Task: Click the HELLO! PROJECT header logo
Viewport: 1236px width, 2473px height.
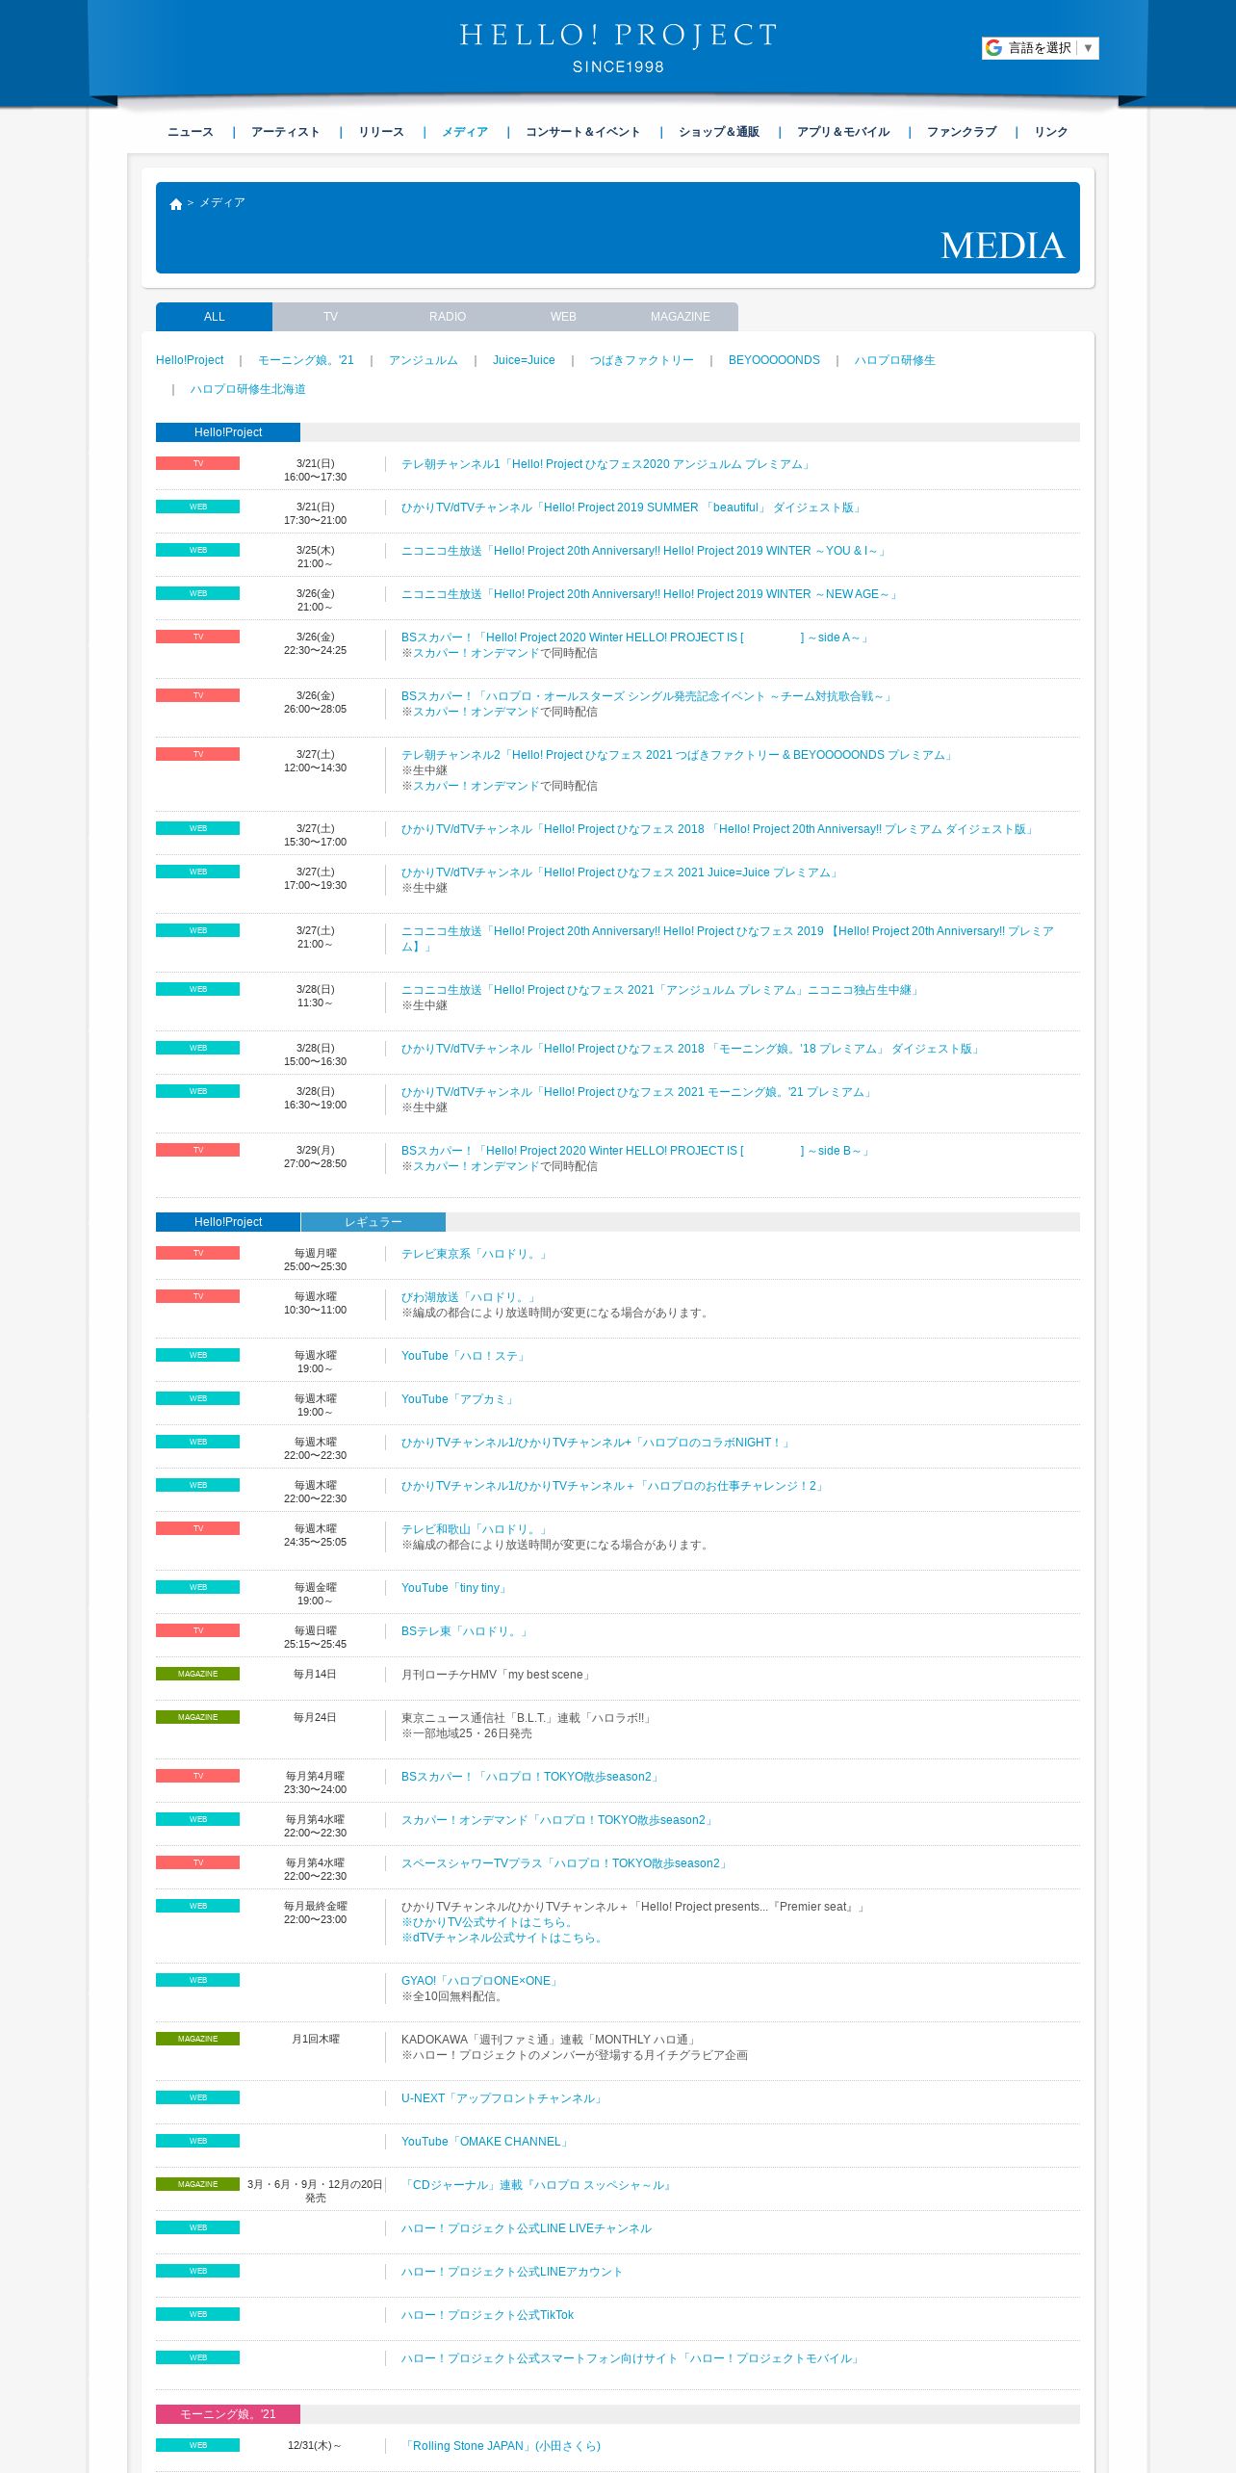Action: click(x=618, y=47)
